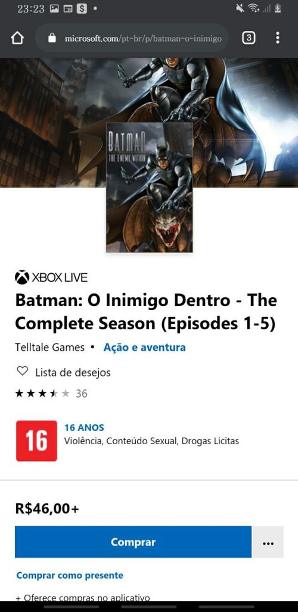This screenshot has height=612, width=298.
Task: Open the tab switcher showing 3 tabs
Action: pos(249,38)
